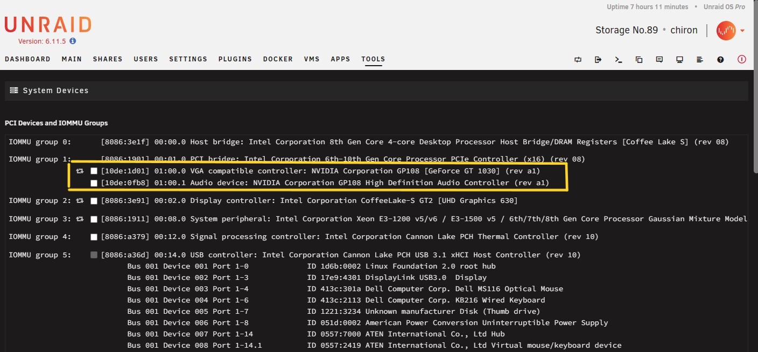Go to the DASHBOARD tab
758x352 pixels.
point(27,59)
